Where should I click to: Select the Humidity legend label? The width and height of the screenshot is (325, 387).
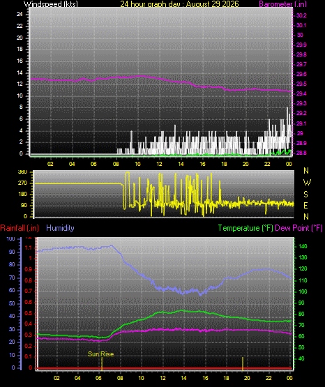tap(60, 228)
